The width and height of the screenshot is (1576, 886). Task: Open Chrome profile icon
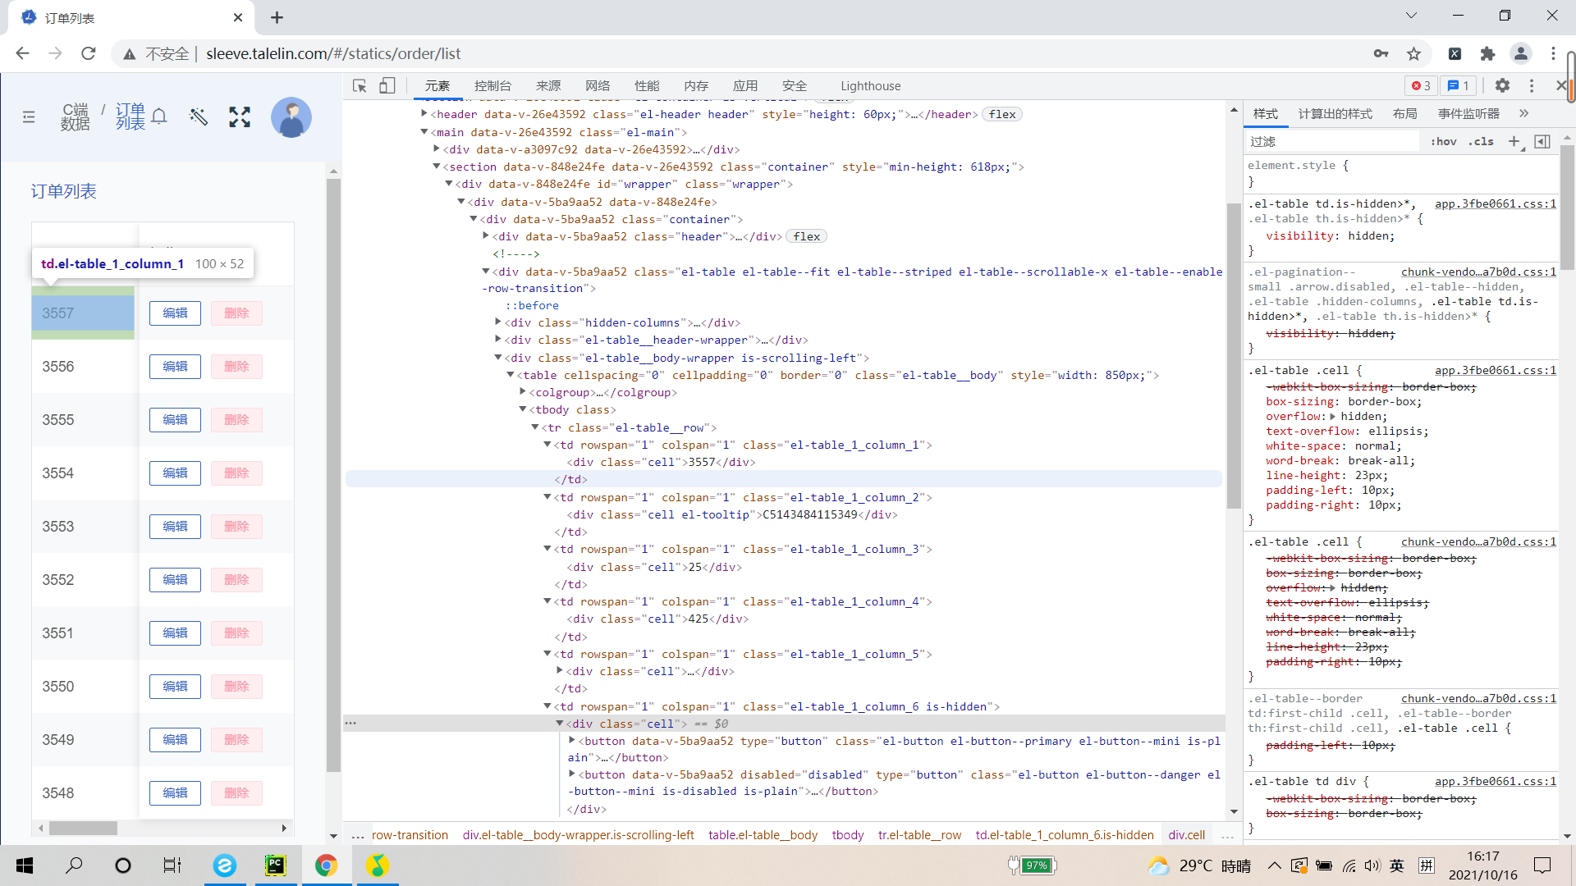[x=1520, y=53]
